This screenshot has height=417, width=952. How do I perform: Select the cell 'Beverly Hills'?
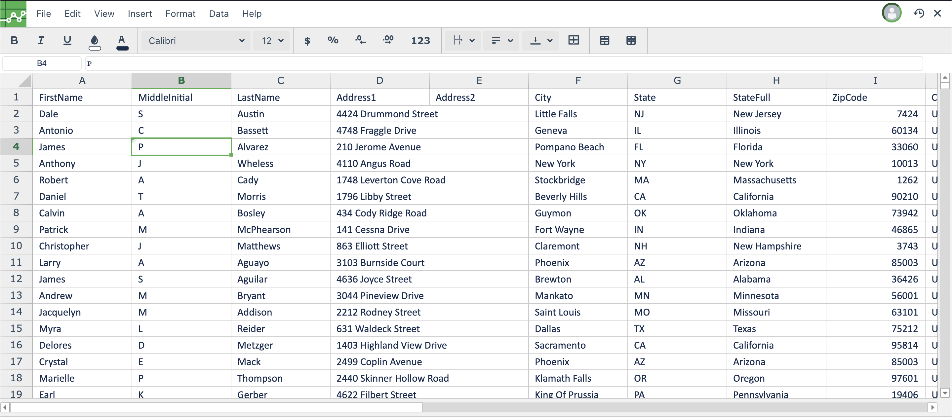coord(578,196)
